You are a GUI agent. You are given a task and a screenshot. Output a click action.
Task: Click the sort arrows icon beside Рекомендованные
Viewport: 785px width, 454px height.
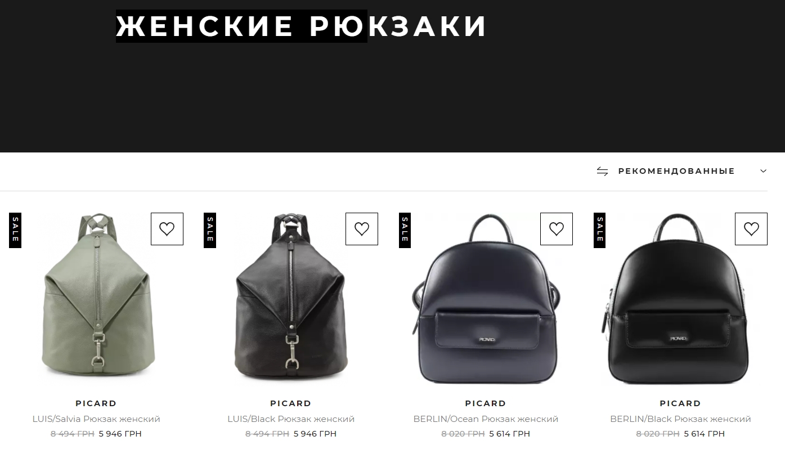603,171
